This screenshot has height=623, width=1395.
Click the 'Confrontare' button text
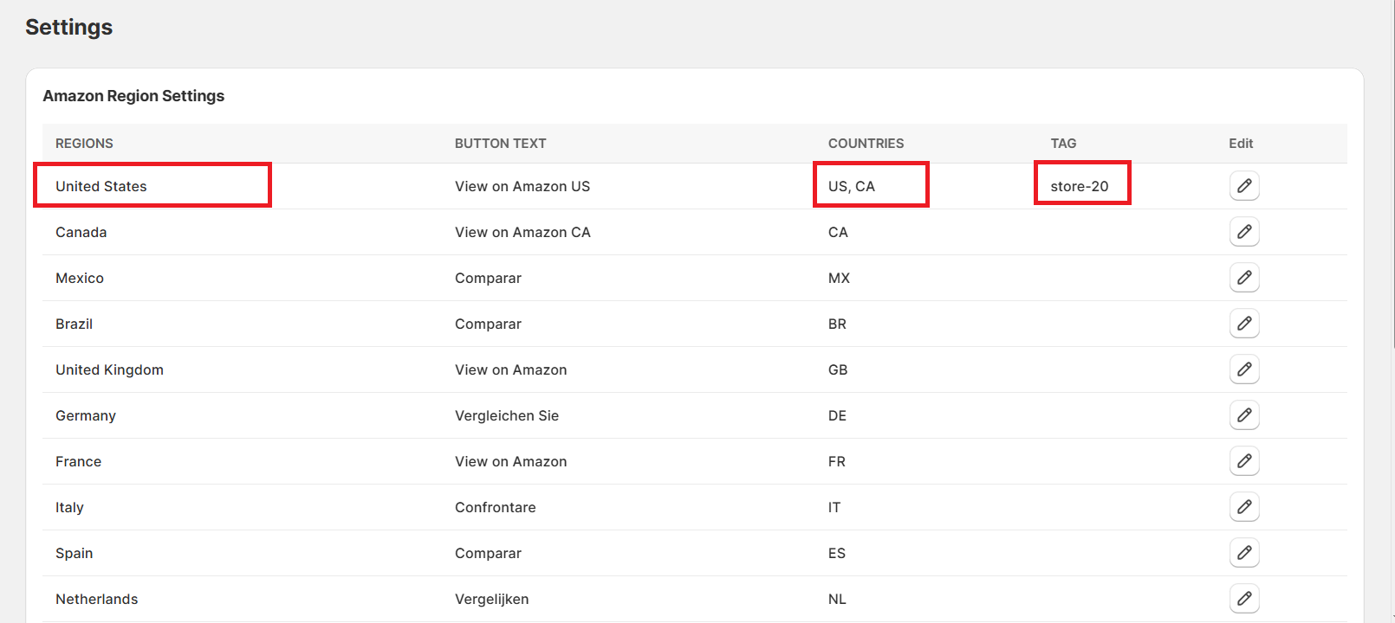[495, 507]
